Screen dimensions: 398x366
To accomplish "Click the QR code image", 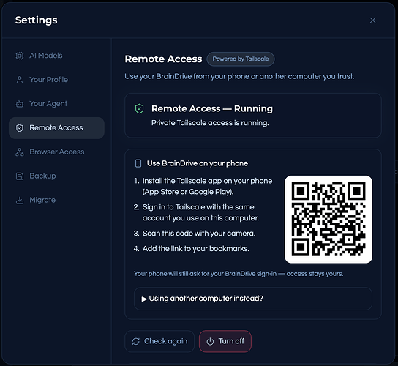I will tap(328, 219).
